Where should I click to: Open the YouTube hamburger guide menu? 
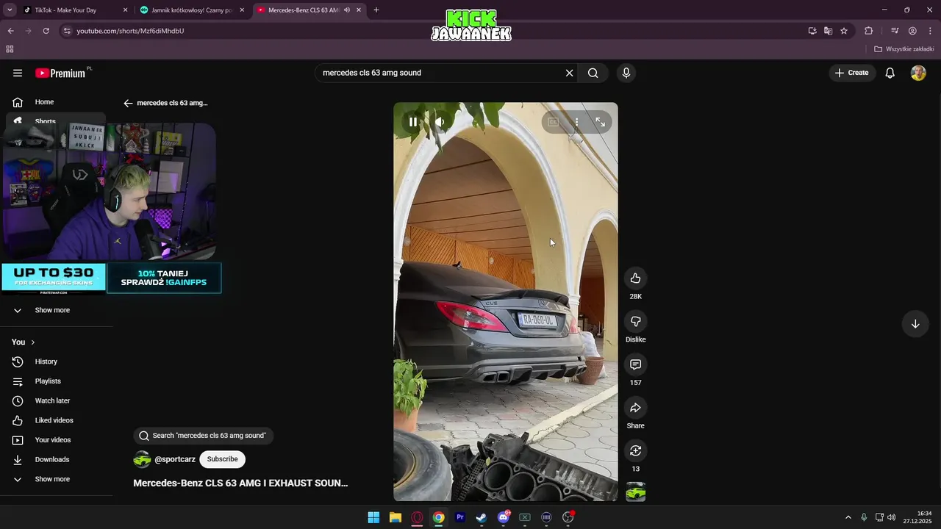(18, 73)
